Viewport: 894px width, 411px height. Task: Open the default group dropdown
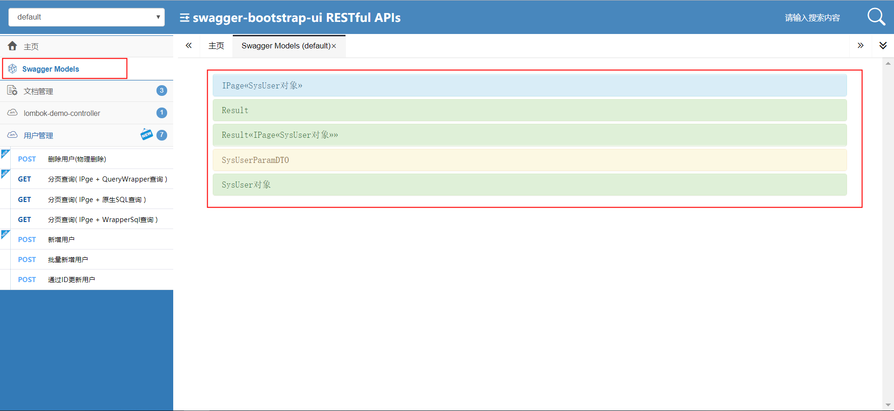pos(87,17)
